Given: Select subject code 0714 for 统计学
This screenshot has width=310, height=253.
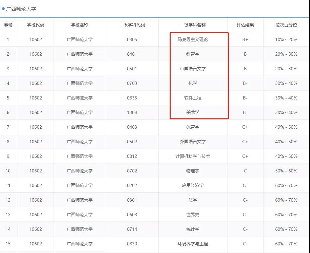Looking at the screenshot, I should click(x=132, y=229).
